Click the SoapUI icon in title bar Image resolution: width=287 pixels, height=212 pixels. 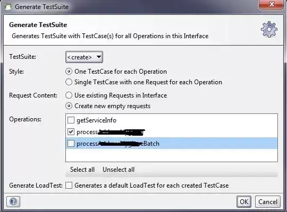click(x=7, y=7)
